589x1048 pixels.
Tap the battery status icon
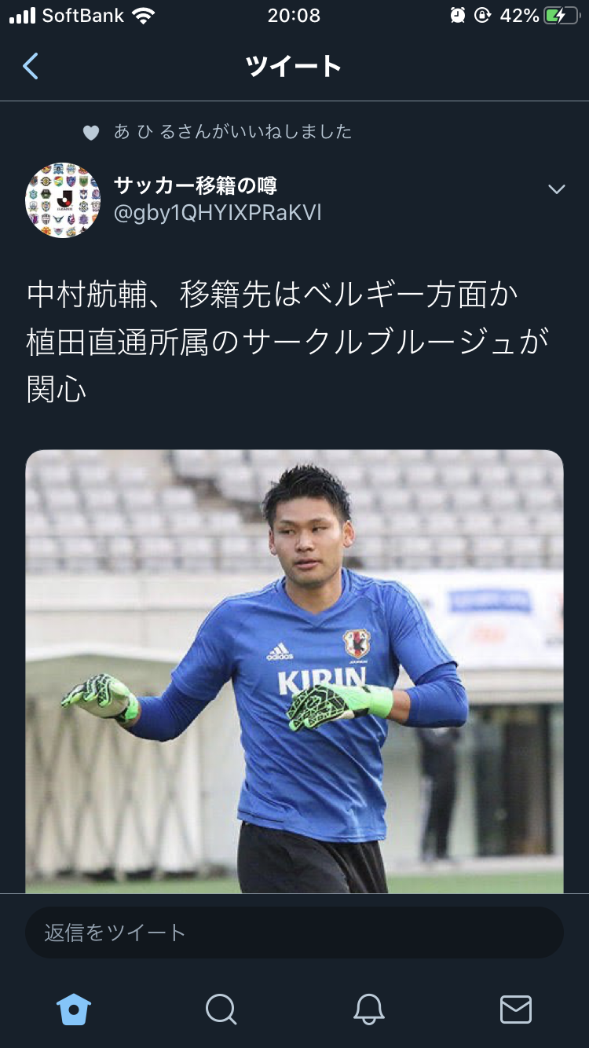(x=561, y=16)
